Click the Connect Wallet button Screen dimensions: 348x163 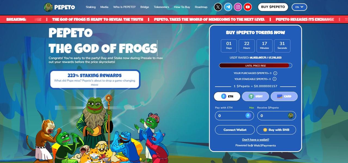[235, 130]
